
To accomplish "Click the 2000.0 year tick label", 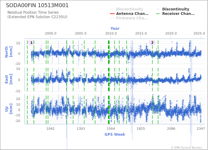I will (x=51, y=33).
